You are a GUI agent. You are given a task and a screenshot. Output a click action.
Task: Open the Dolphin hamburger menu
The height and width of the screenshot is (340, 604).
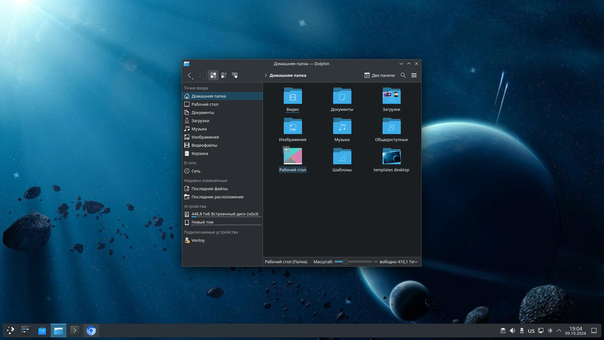tap(414, 75)
